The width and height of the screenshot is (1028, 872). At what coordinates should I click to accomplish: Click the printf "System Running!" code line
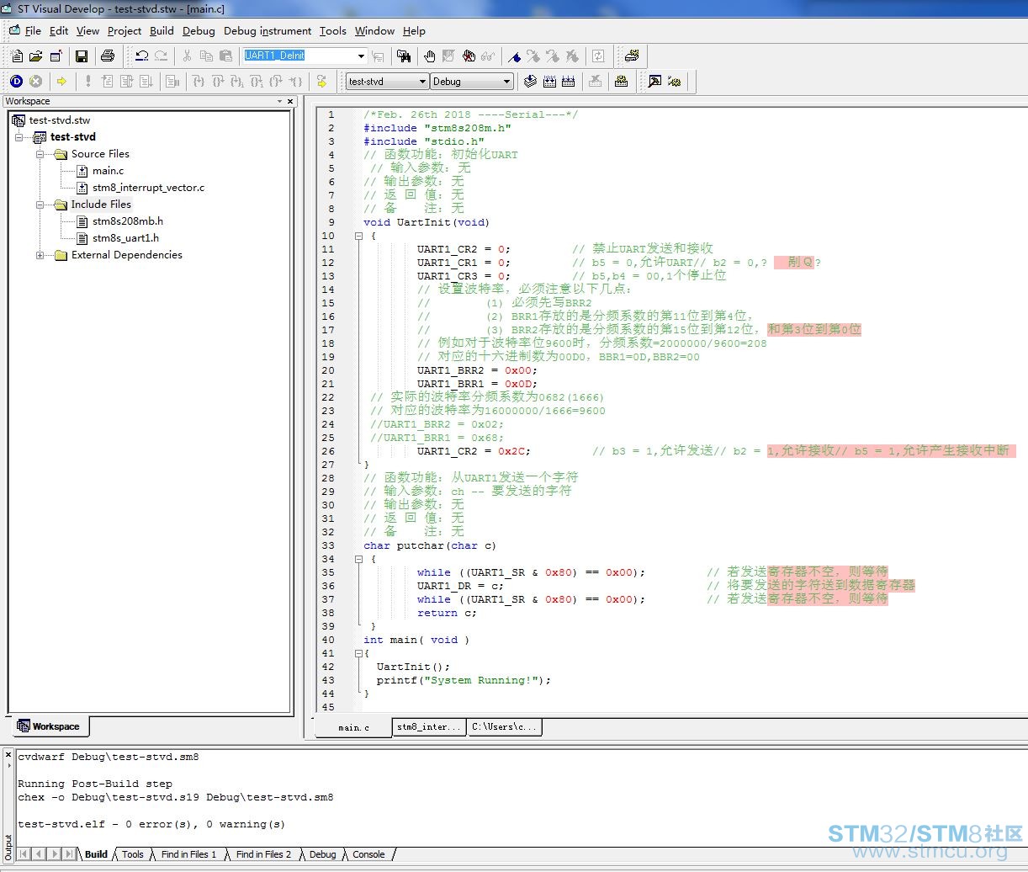[464, 680]
